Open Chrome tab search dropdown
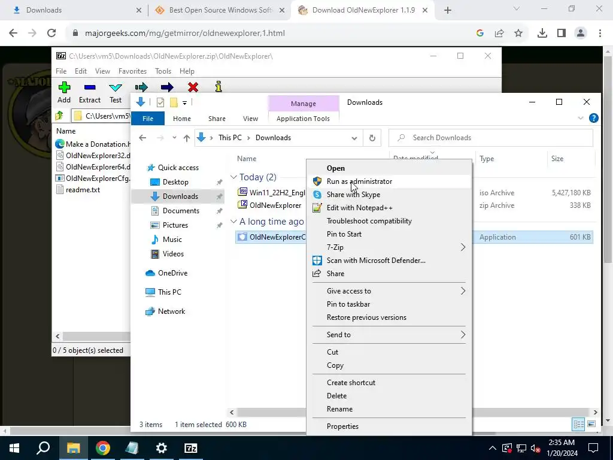Image resolution: width=613 pixels, height=460 pixels. [517, 8]
